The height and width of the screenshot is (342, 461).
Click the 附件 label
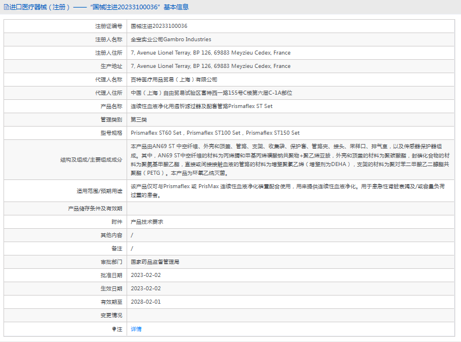click(117, 222)
